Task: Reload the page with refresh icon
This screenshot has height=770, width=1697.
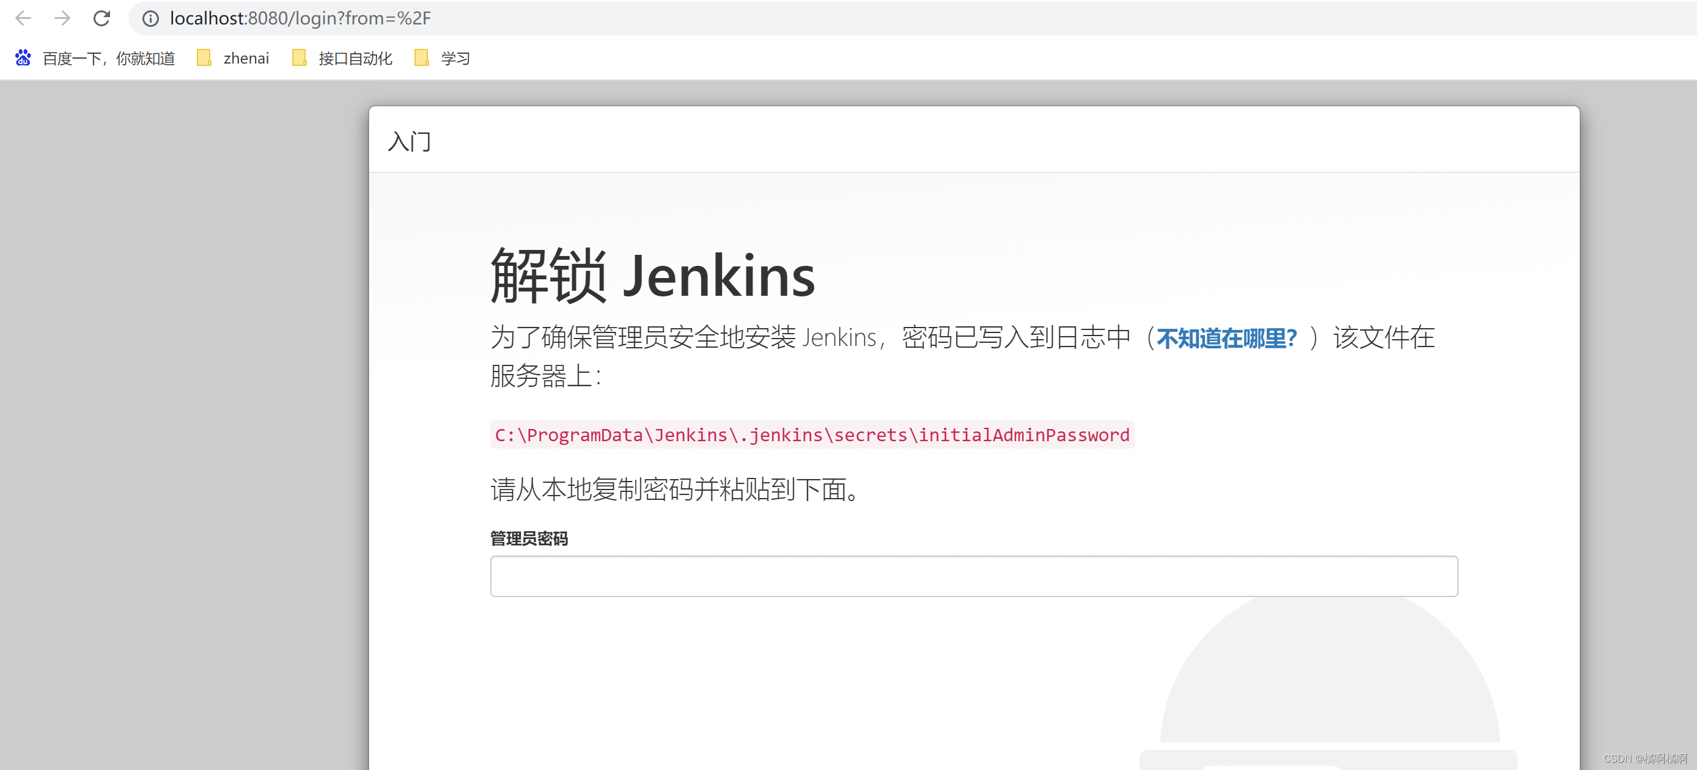Action: click(101, 18)
